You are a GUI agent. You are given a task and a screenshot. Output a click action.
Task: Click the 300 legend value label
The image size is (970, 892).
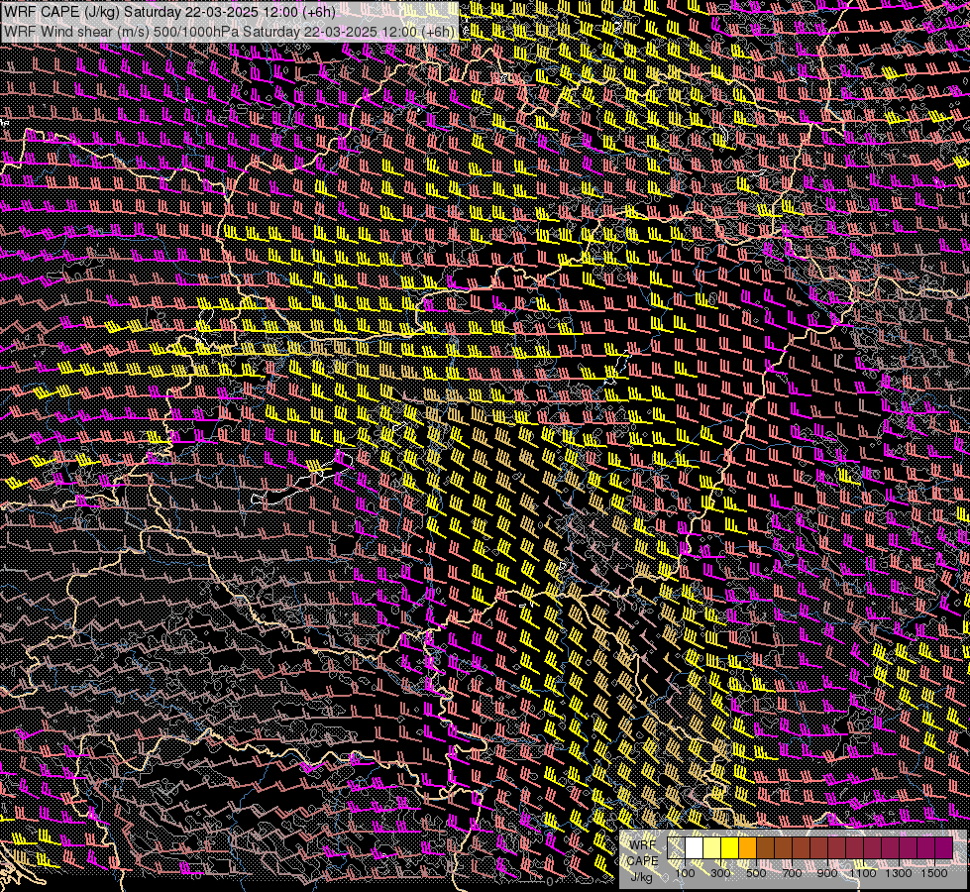click(720, 873)
